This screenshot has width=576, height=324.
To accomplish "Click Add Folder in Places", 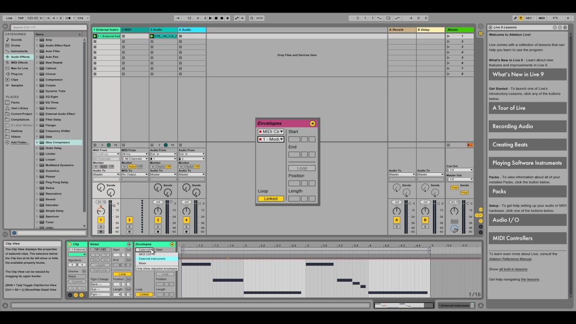I will tap(19, 142).
